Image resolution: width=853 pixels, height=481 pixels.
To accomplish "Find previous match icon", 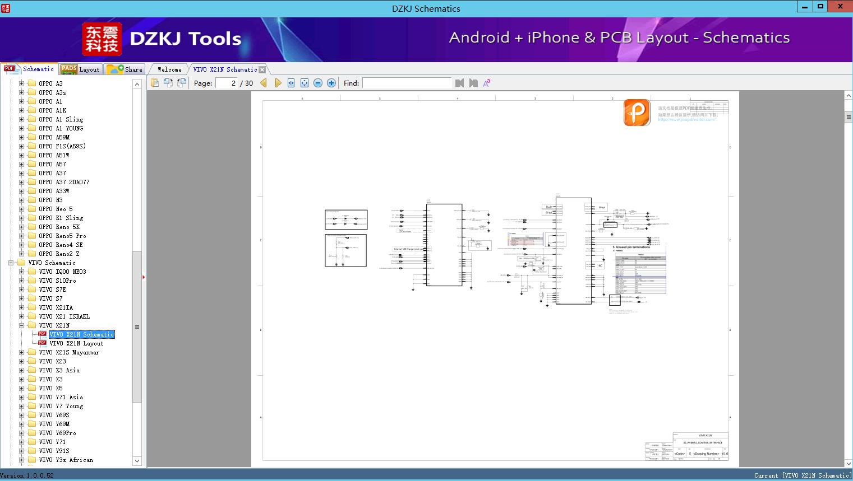I will pos(460,83).
